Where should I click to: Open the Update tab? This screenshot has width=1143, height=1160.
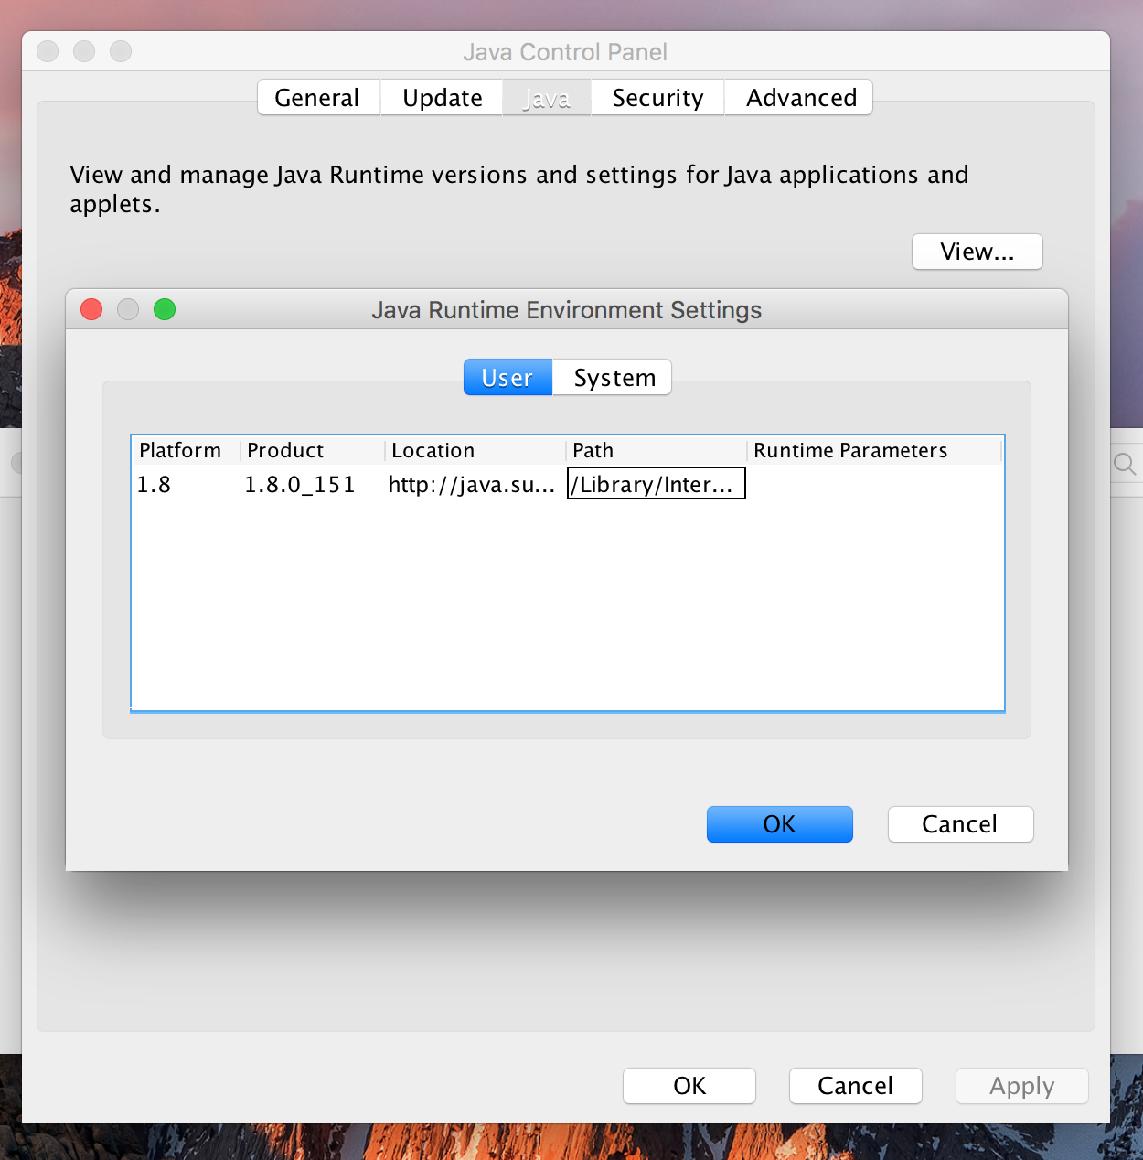click(x=442, y=98)
